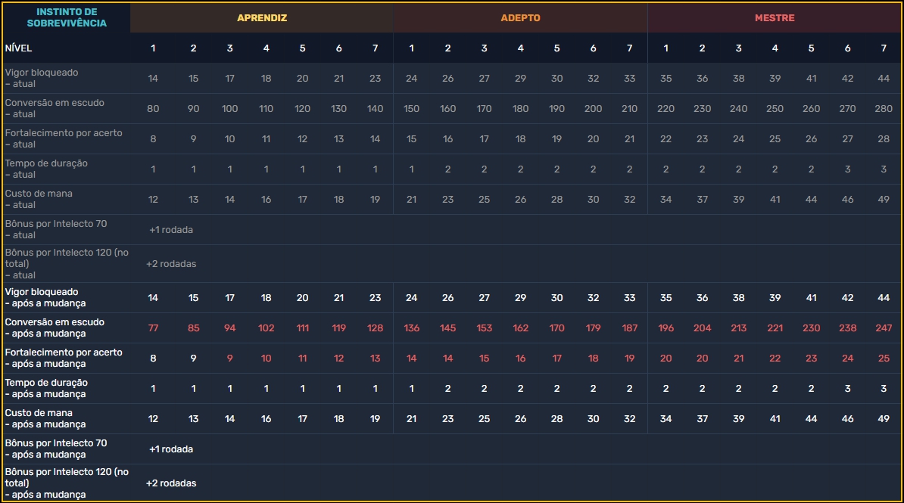This screenshot has width=904, height=503.
Task: Click the 'Tempo de duração – atual' label
Action: [x=46, y=169]
